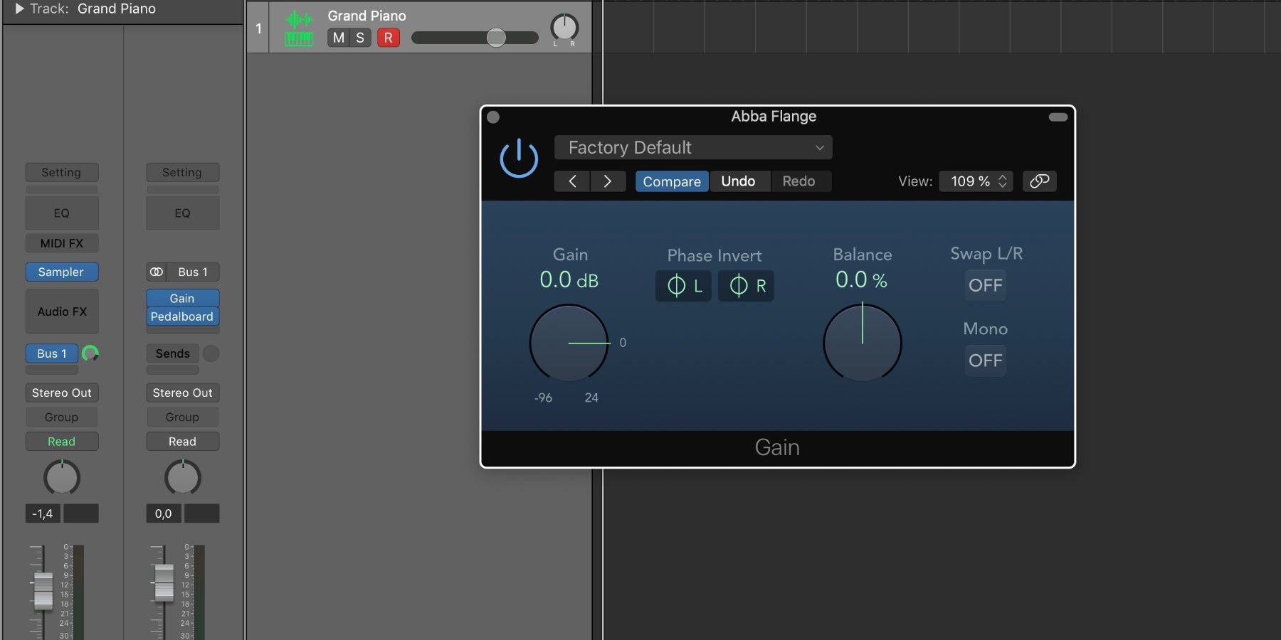1281x640 pixels.
Task: Click the Undo button in plugin
Action: 738,181
